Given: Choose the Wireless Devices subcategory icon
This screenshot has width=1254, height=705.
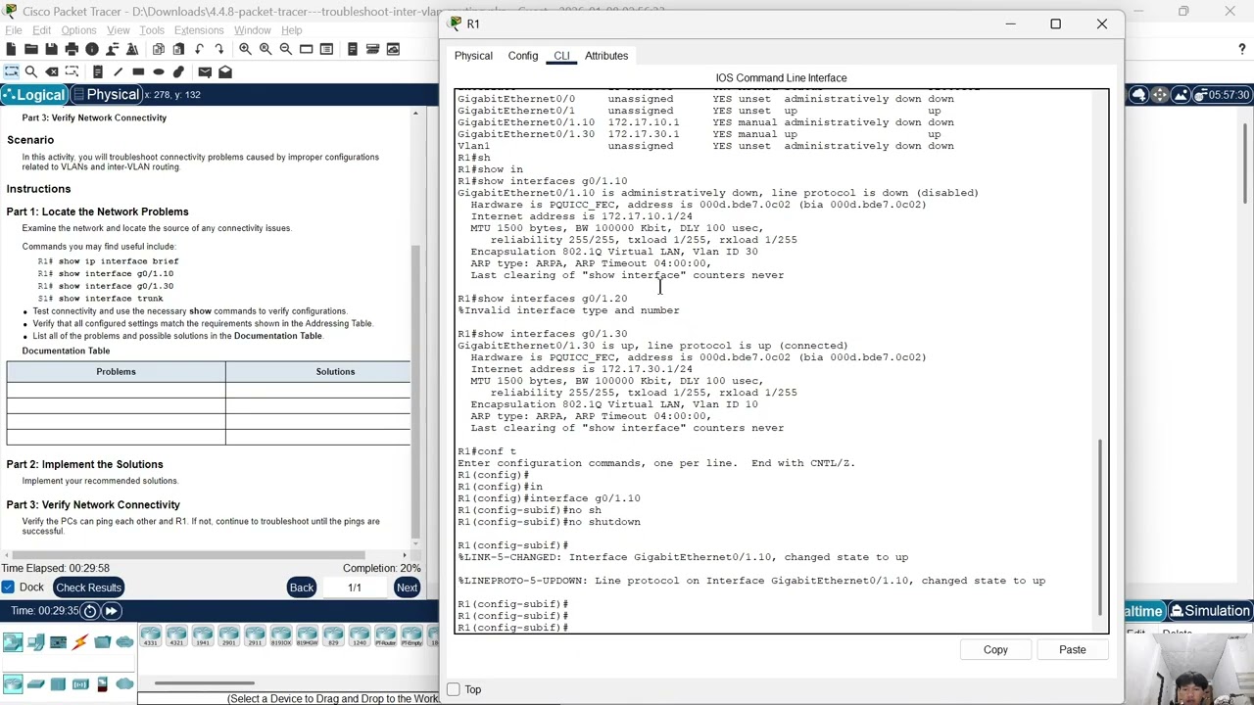Looking at the screenshot, I should tap(80, 683).
